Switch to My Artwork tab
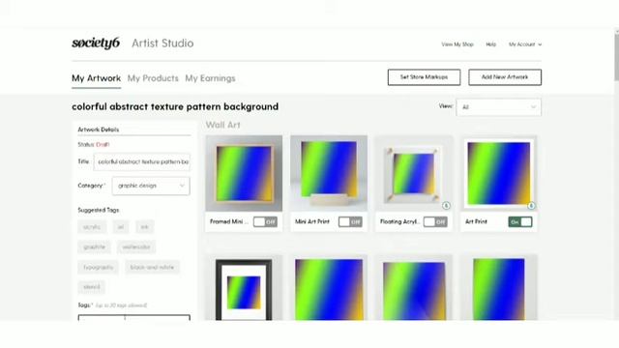The width and height of the screenshot is (619, 348). point(97,78)
